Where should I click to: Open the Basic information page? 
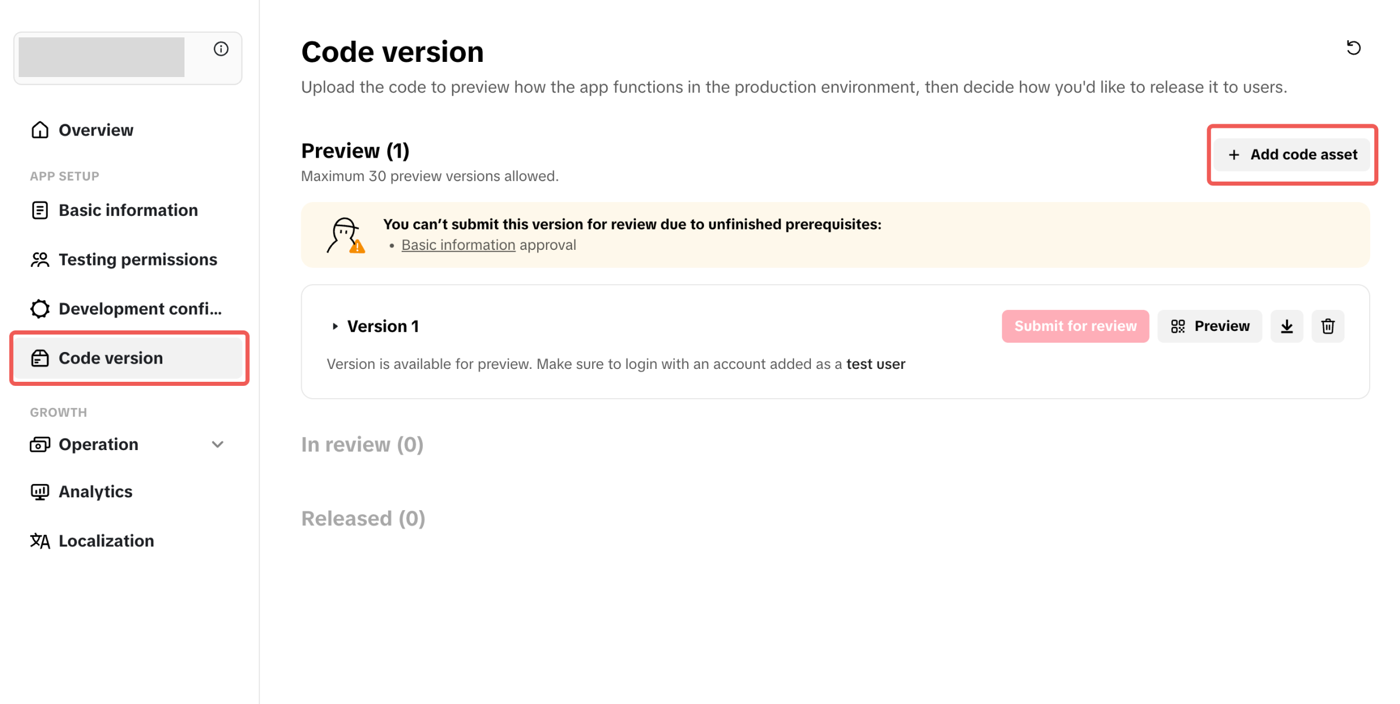(128, 210)
